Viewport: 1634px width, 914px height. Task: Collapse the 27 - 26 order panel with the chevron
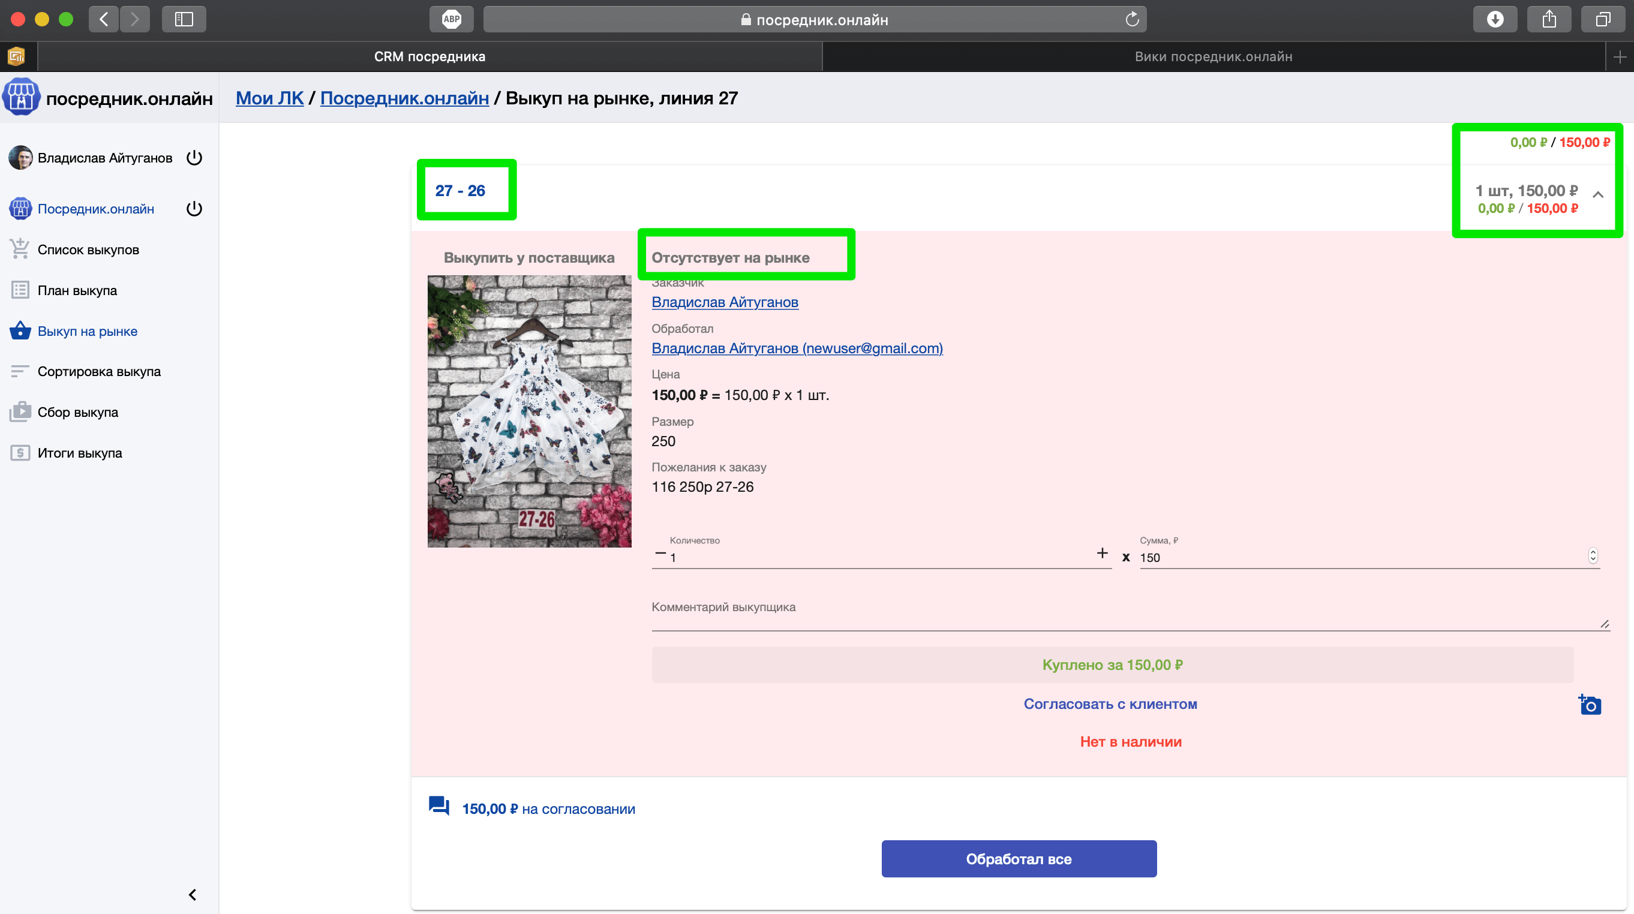point(1598,195)
